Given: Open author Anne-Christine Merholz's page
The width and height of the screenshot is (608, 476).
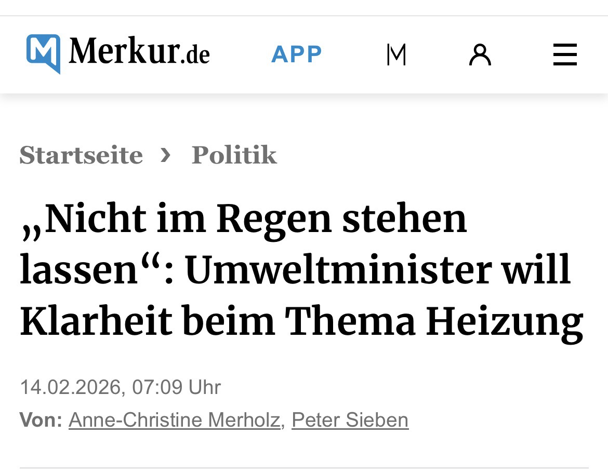Looking at the screenshot, I should click(175, 420).
